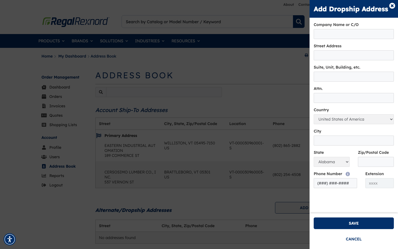The width and height of the screenshot is (398, 249).
Task: Expand the BRANDS menu
Action: click(x=82, y=41)
